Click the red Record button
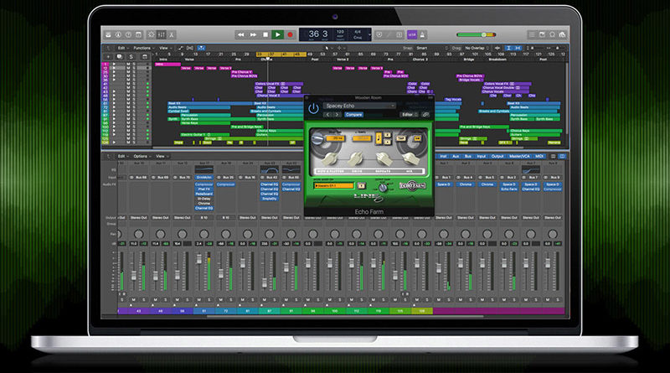Viewport: 670px width, 373px height. coord(290,34)
